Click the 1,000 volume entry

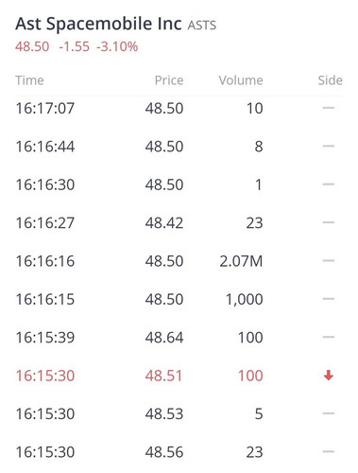245,299
